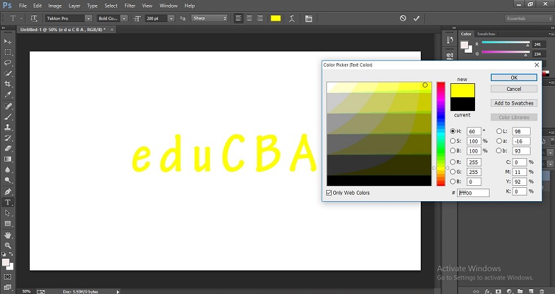Click the hex color input field
Viewport: 555px width, 294px height.
point(473,193)
